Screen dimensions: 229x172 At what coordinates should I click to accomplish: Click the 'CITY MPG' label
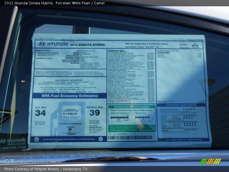pos(41,107)
